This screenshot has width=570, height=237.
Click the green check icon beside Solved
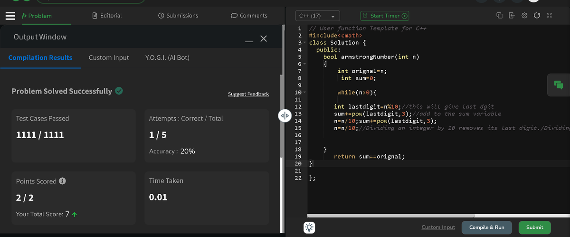pos(119,91)
